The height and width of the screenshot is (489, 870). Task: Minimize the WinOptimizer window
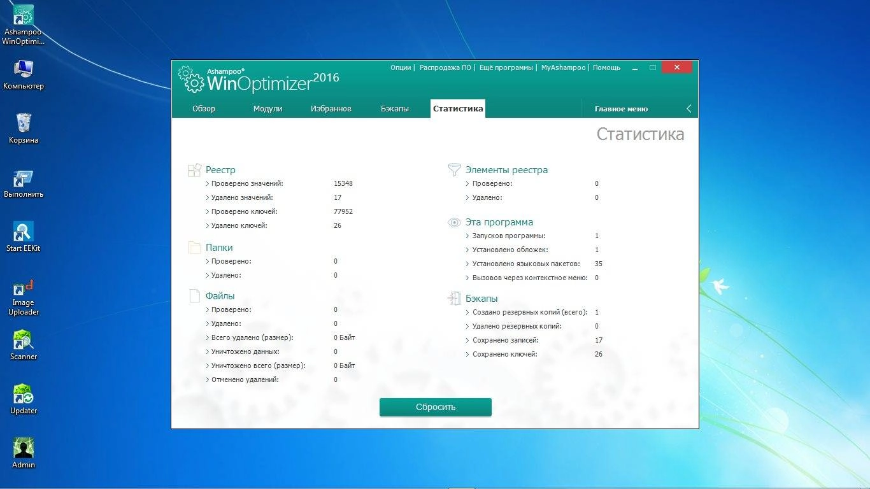tap(634, 67)
